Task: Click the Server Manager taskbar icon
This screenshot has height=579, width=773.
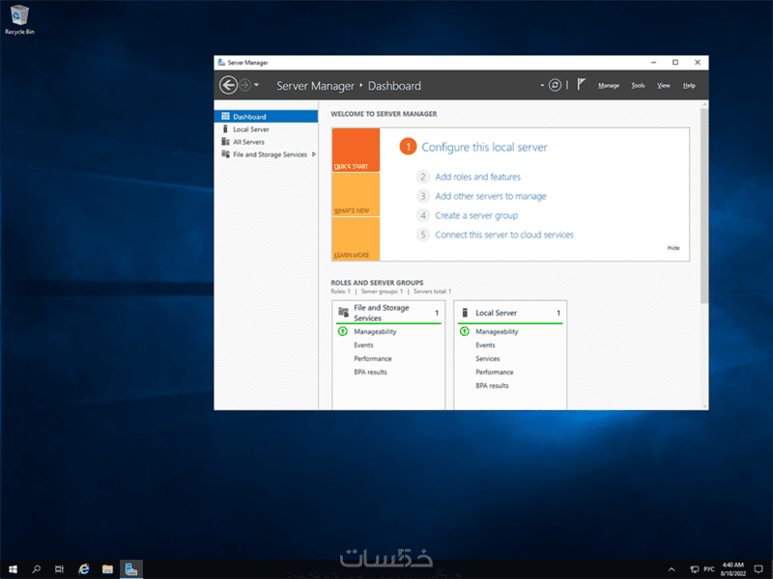Action: tap(131, 569)
